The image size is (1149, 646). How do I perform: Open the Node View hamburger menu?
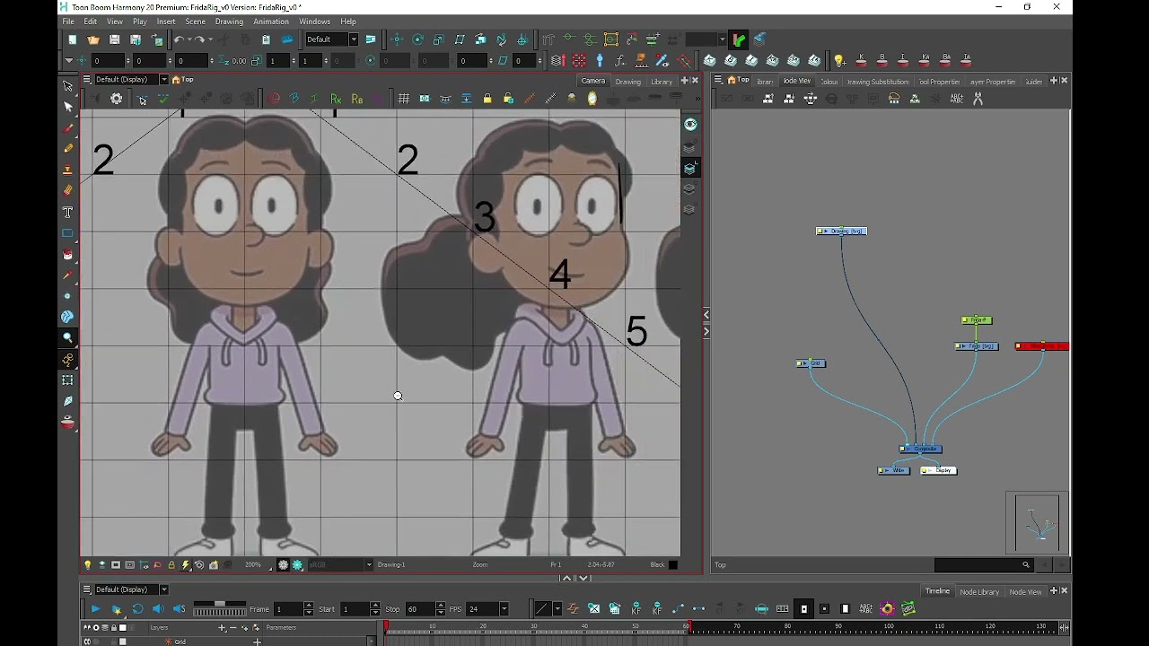pyautogui.click(x=717, y=80)
